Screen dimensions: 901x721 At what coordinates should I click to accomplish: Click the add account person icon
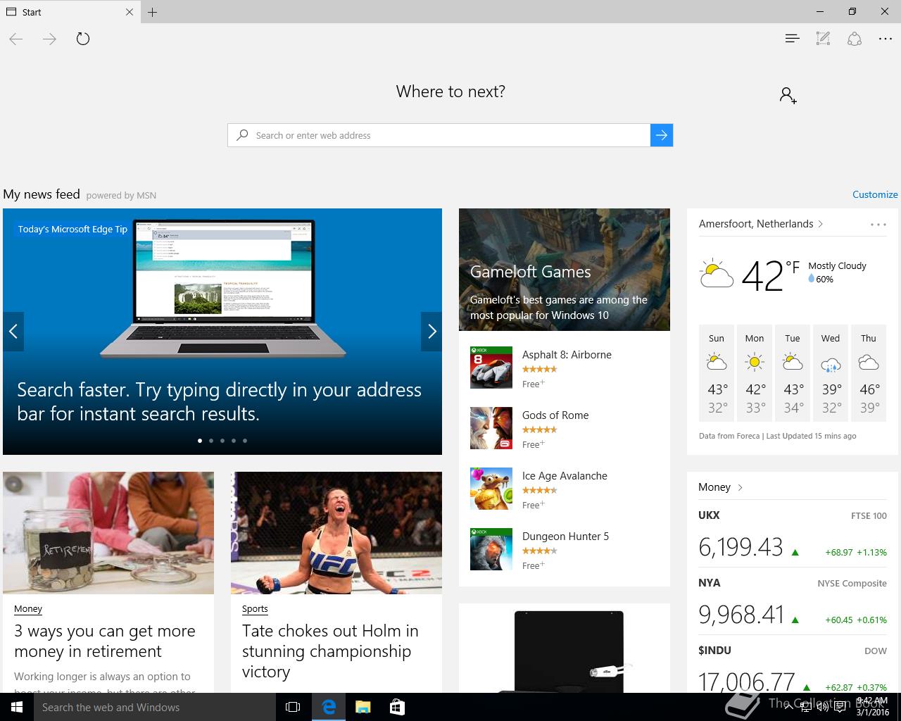[788, 95]
